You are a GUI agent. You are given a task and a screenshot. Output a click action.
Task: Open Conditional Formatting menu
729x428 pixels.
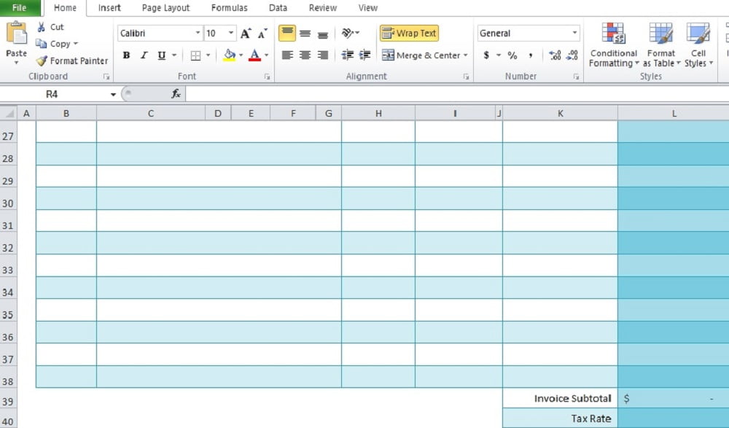pyautogui.click(x=613, y=45)
